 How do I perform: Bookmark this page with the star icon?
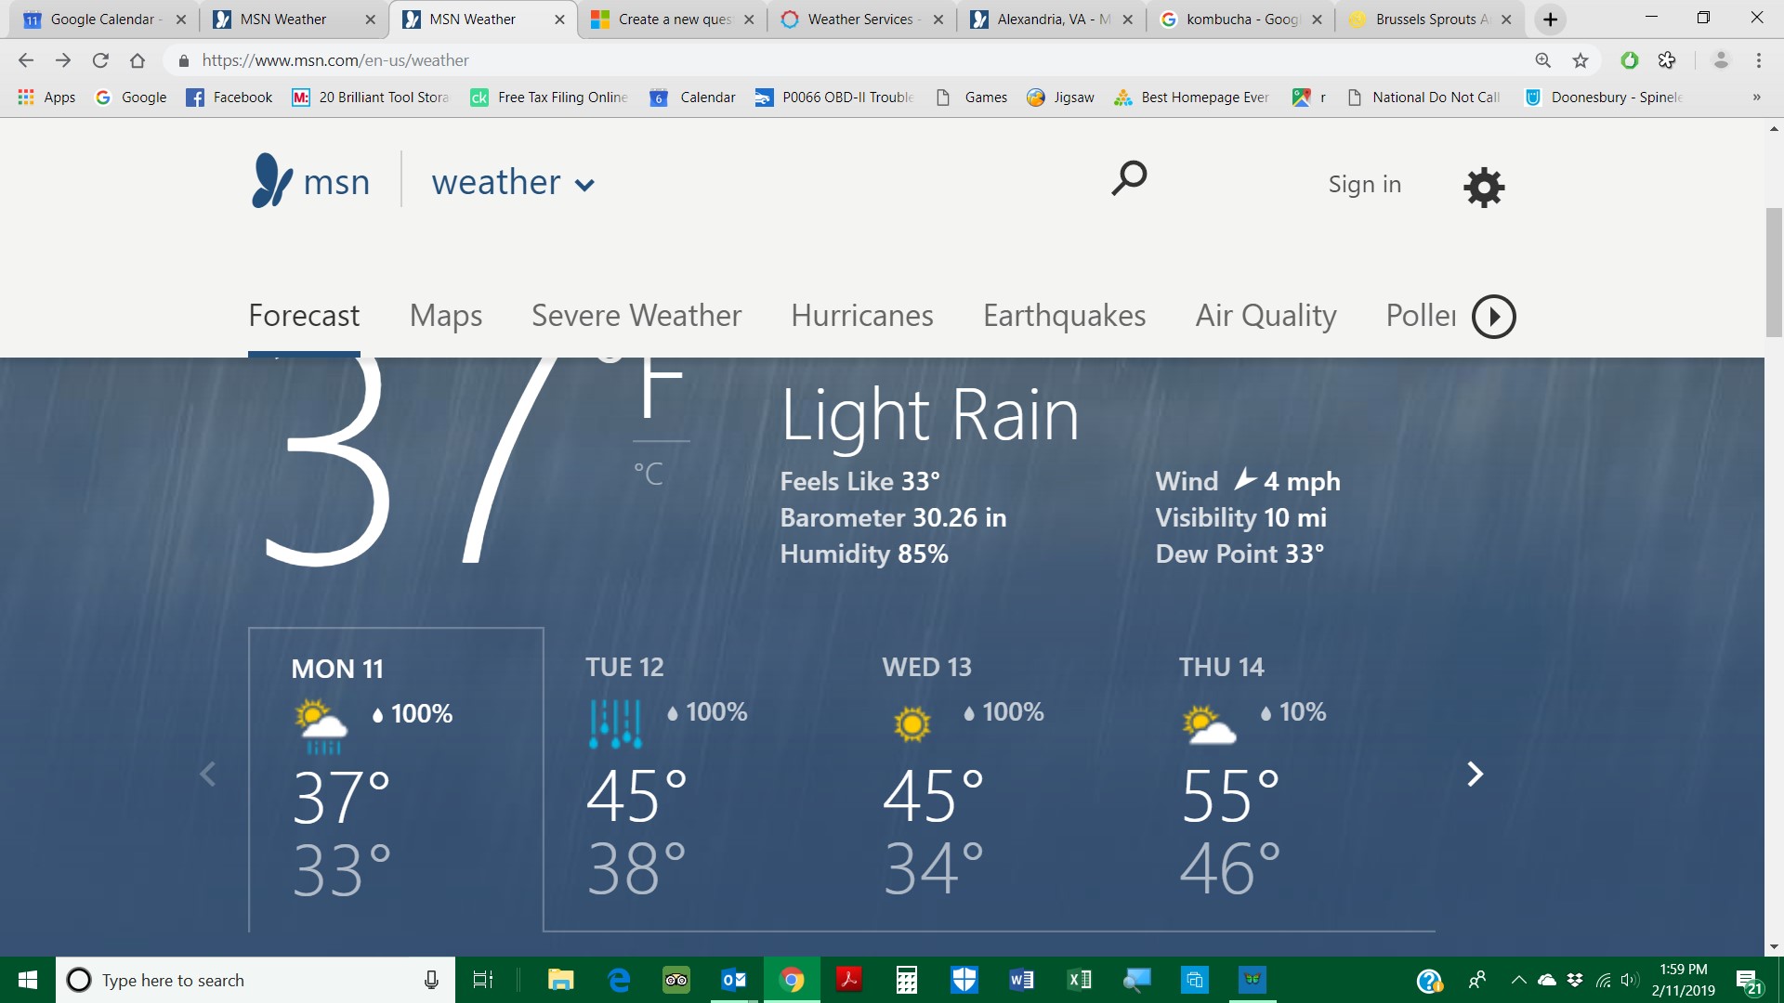(1578, 60)
